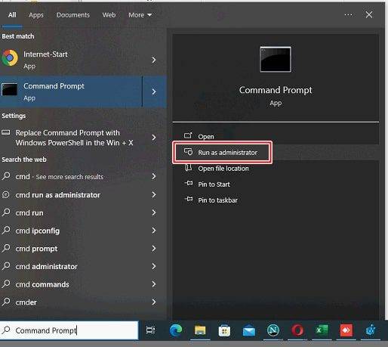Open Microsoft Store taskbar icon

tap(224, 330)
